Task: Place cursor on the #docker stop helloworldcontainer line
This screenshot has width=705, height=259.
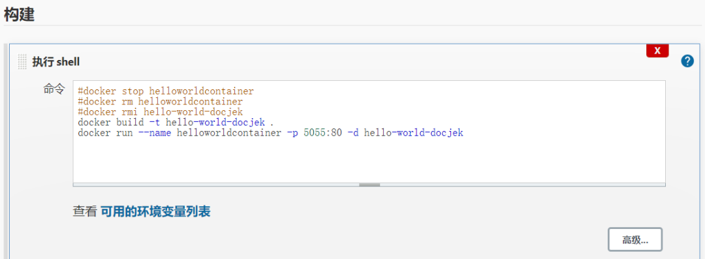Action: click(x=165, y=92)
